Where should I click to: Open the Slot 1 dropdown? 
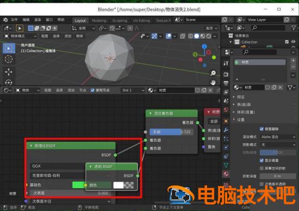(133, 90)
